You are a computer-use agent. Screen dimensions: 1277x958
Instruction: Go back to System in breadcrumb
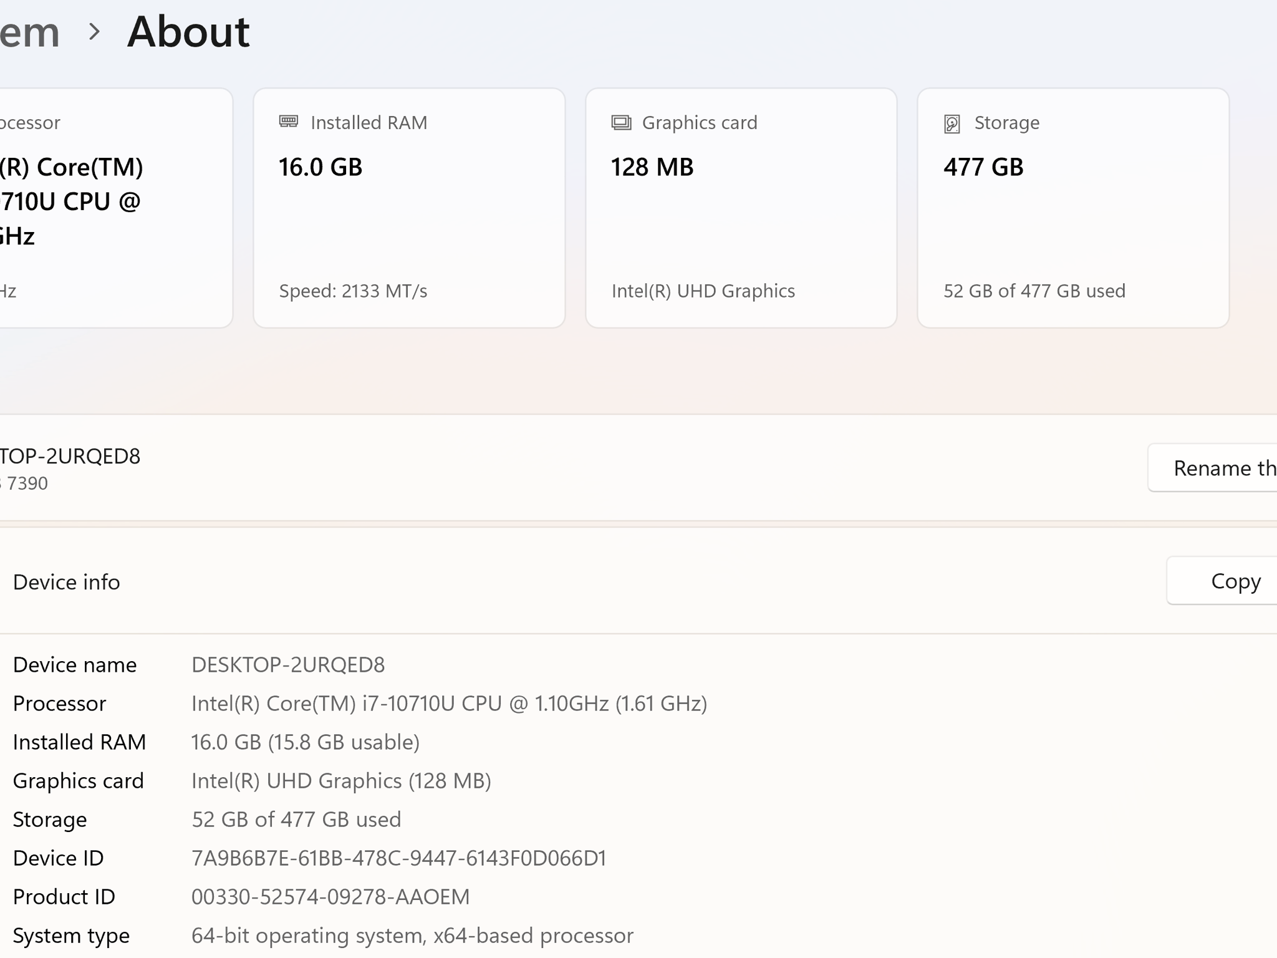(29, 32)
